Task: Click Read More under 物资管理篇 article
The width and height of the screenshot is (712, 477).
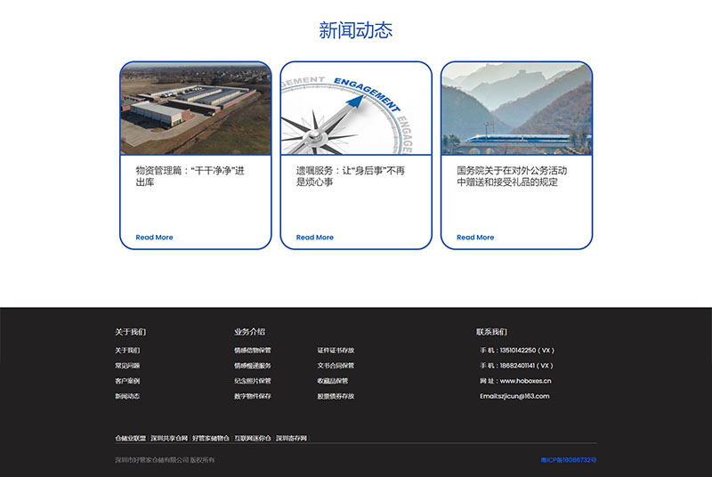Action: click(x=154, y=238)
